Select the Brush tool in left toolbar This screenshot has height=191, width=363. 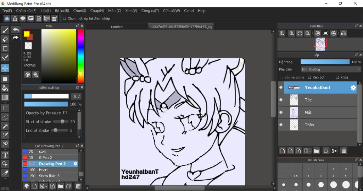pyautogui.click(x=5, y=30)
